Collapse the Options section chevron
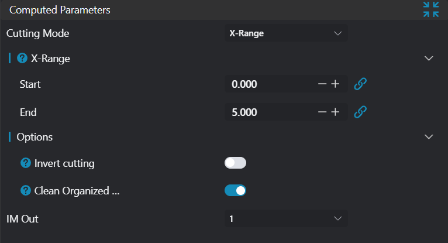448x243 pixels. 429,136
